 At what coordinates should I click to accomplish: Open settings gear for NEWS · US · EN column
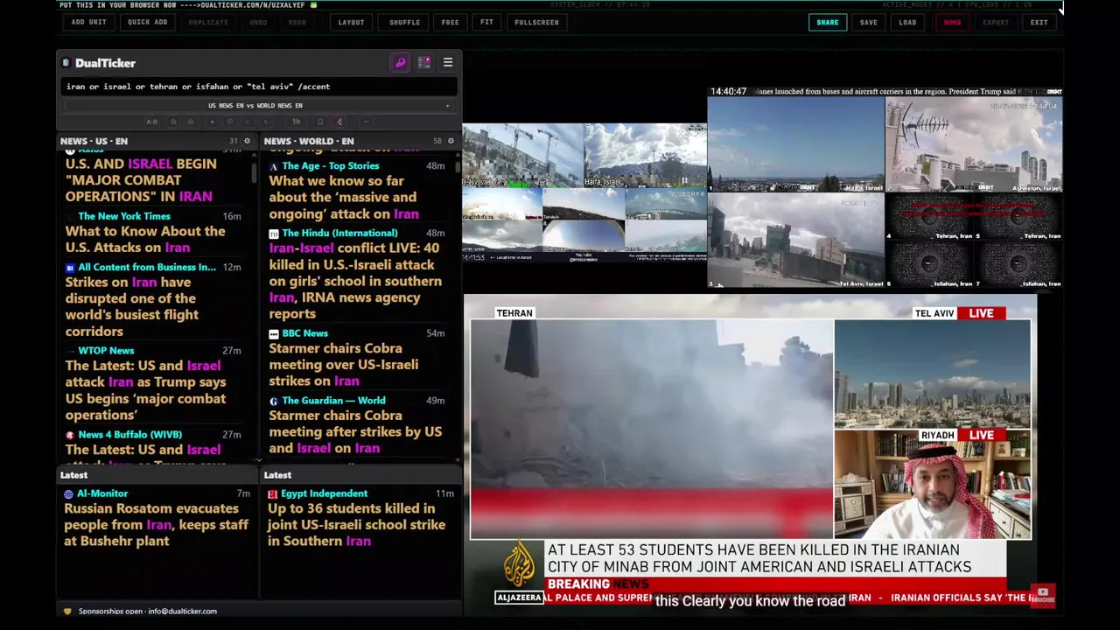[x=247, y=141]
